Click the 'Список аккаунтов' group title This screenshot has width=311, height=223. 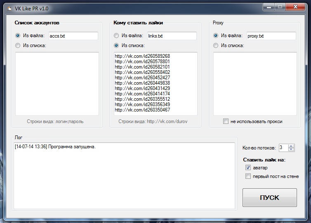(37, 23)
